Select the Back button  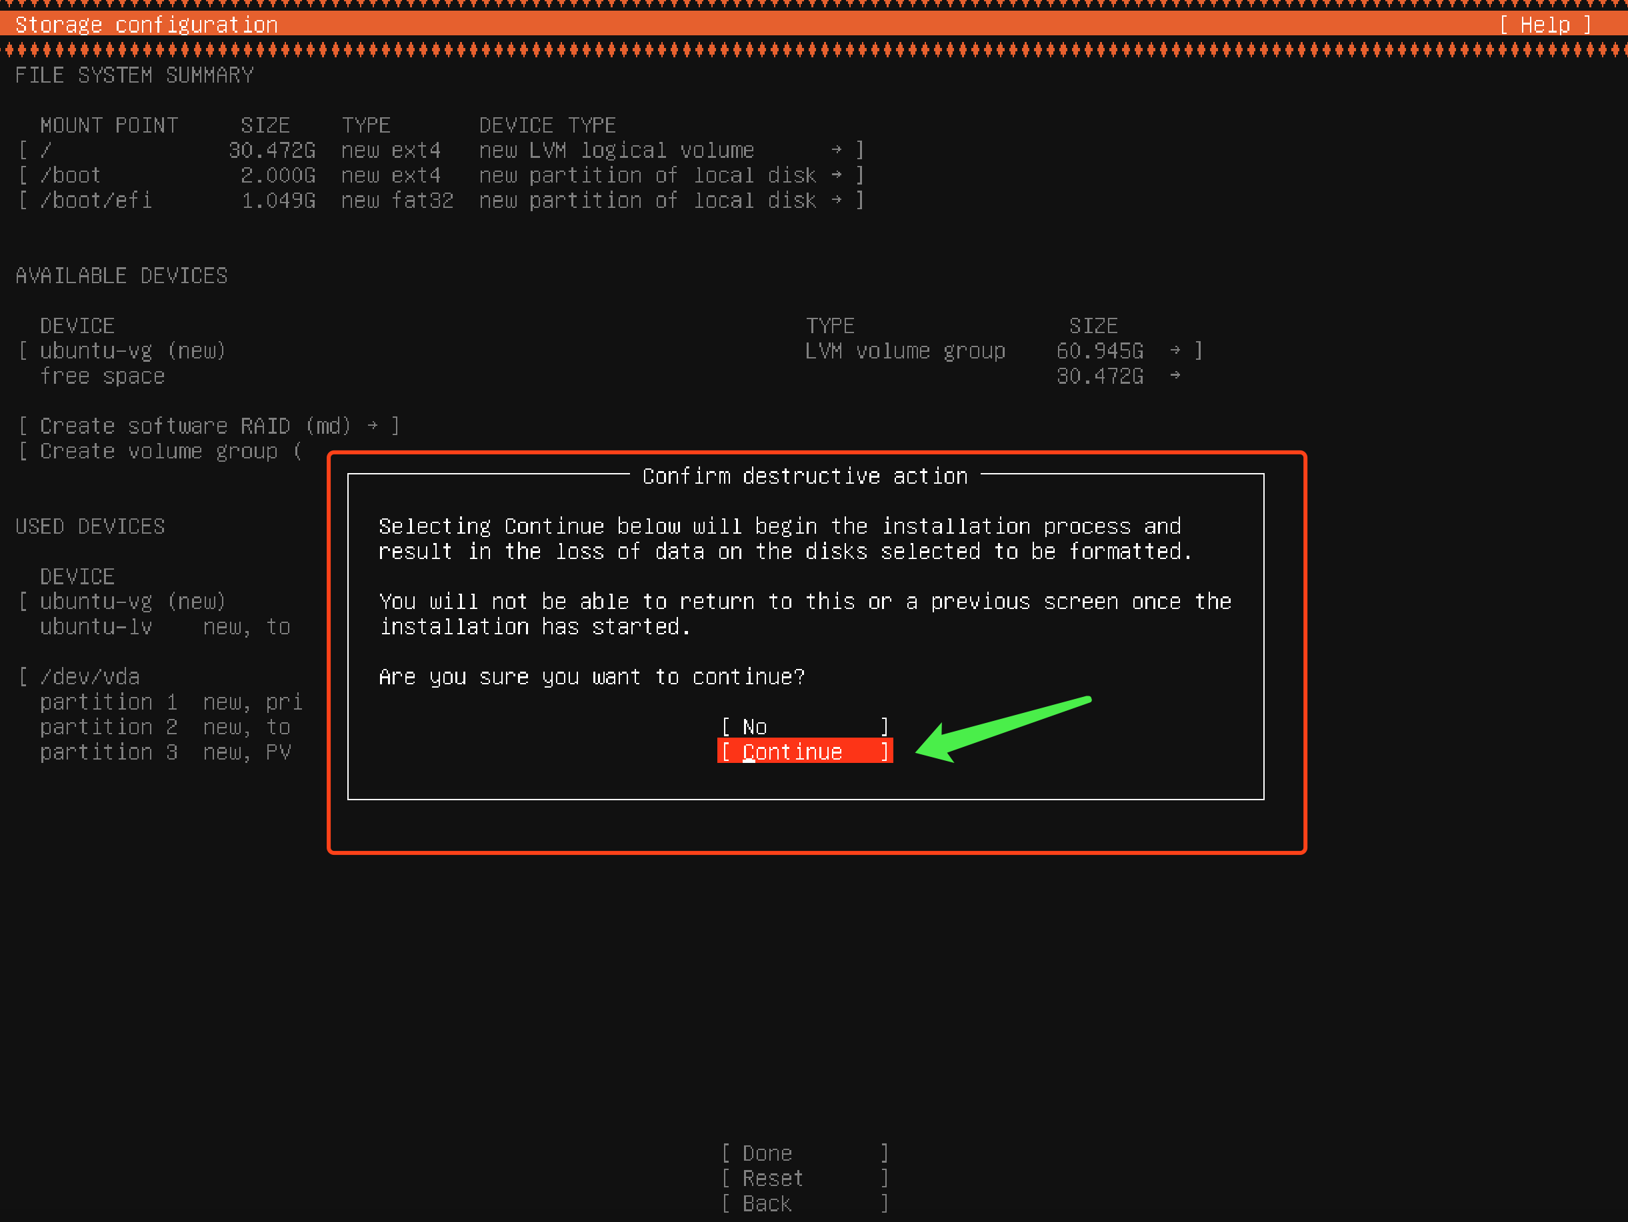pyautogui.click(x=805, y=1203)
